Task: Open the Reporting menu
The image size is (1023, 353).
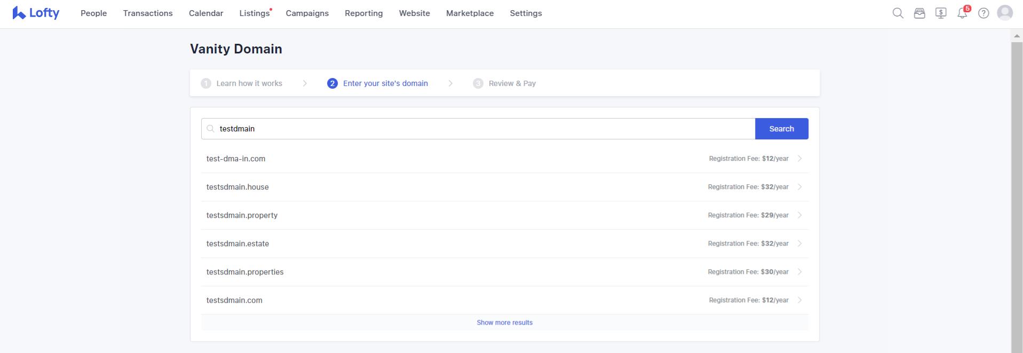Action: click(364, 13)
